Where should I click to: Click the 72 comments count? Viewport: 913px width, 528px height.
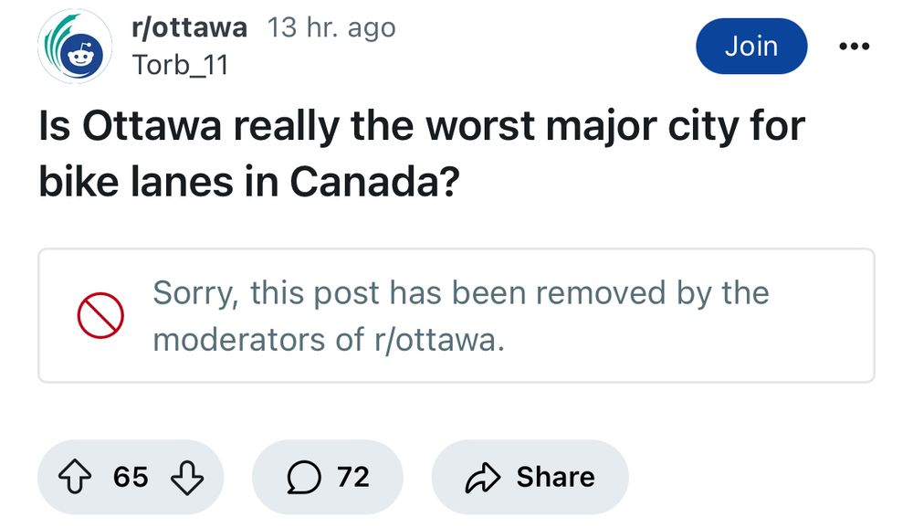click(353, 477)
